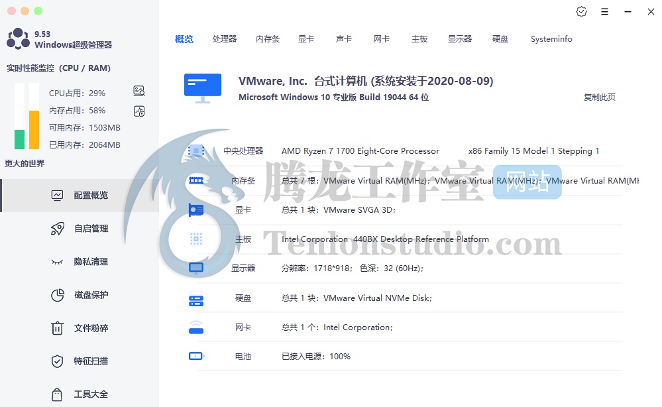
Task: Click the orange memory usage bar
Action: click(34, 129)
